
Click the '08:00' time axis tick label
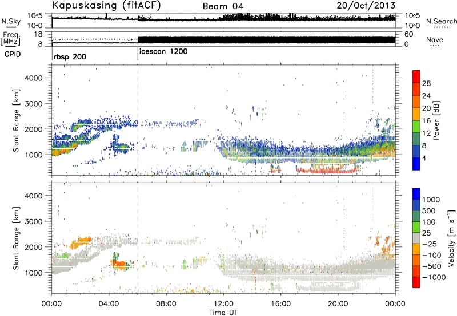[166, 304]
